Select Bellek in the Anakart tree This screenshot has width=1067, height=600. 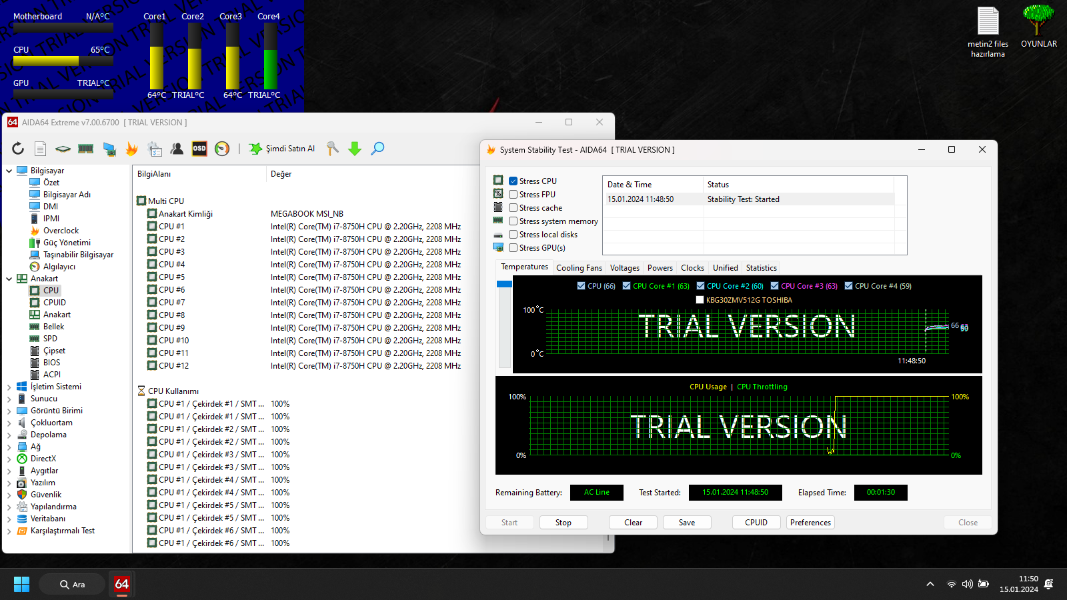click(54, 327)
